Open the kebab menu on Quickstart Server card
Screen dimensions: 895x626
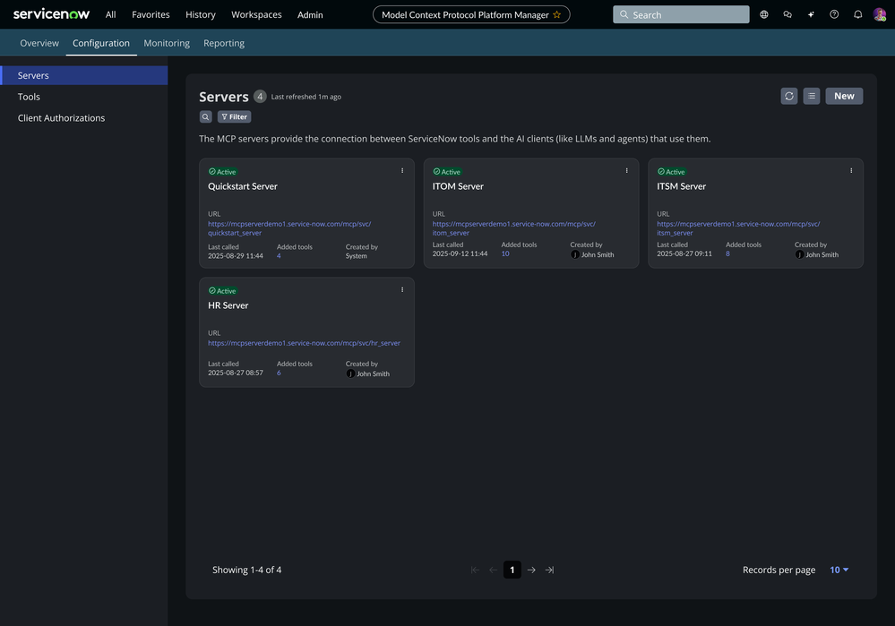[x=400, y=168]
